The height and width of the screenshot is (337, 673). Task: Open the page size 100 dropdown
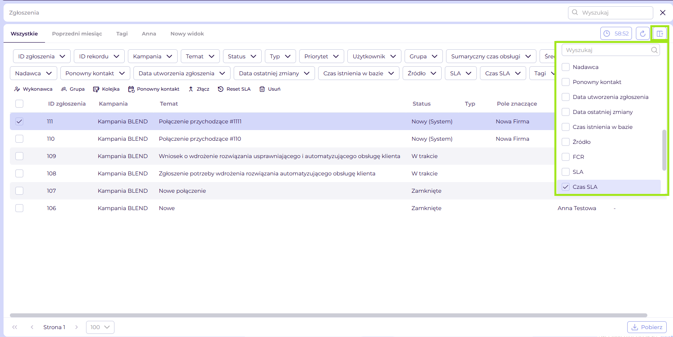point(100,327)
